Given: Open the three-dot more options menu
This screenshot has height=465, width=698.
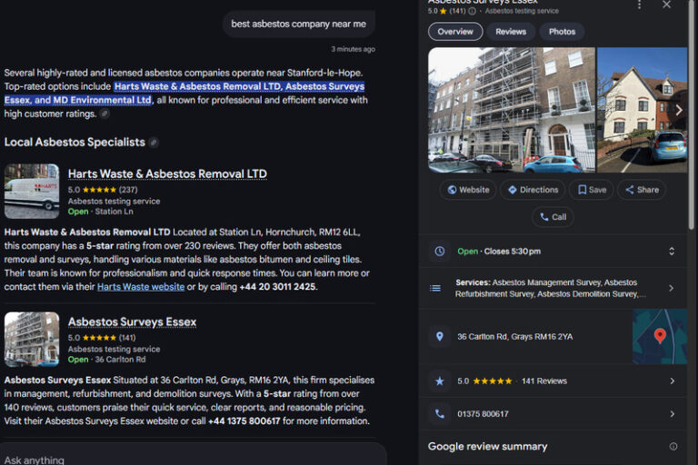Looking at the screenshot, I should pos(639,5).
